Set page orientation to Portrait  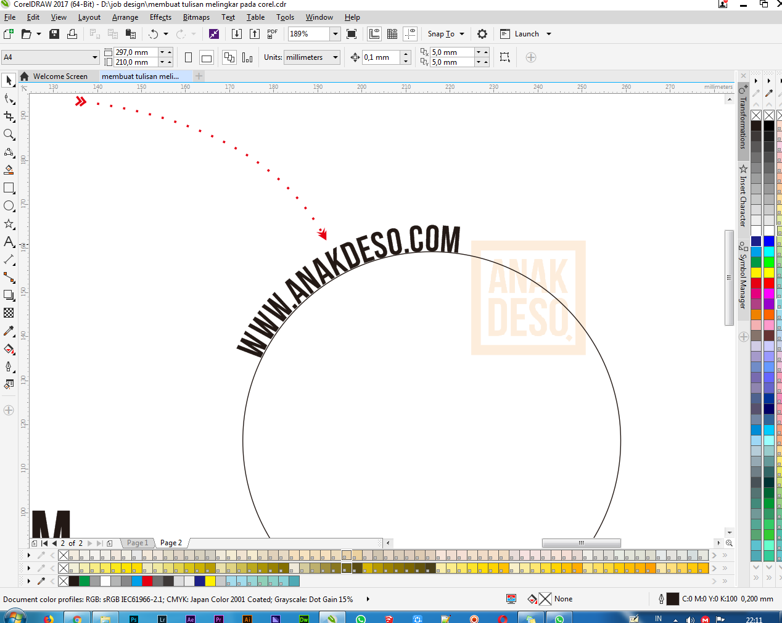point(188,57)
